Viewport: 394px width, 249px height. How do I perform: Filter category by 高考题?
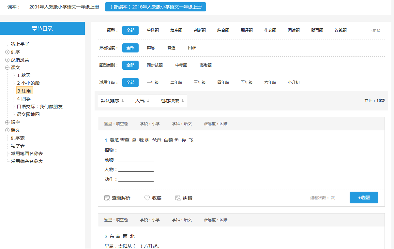[x=205, y=65]
